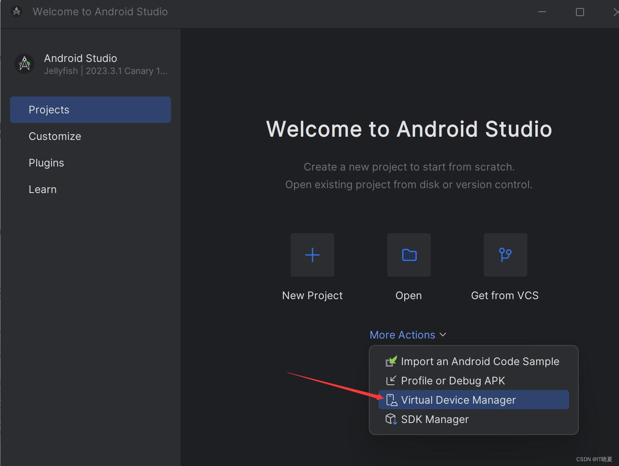Minimize the Welcome window
Viewport: 619px width, 466px height.
(542, 12)
